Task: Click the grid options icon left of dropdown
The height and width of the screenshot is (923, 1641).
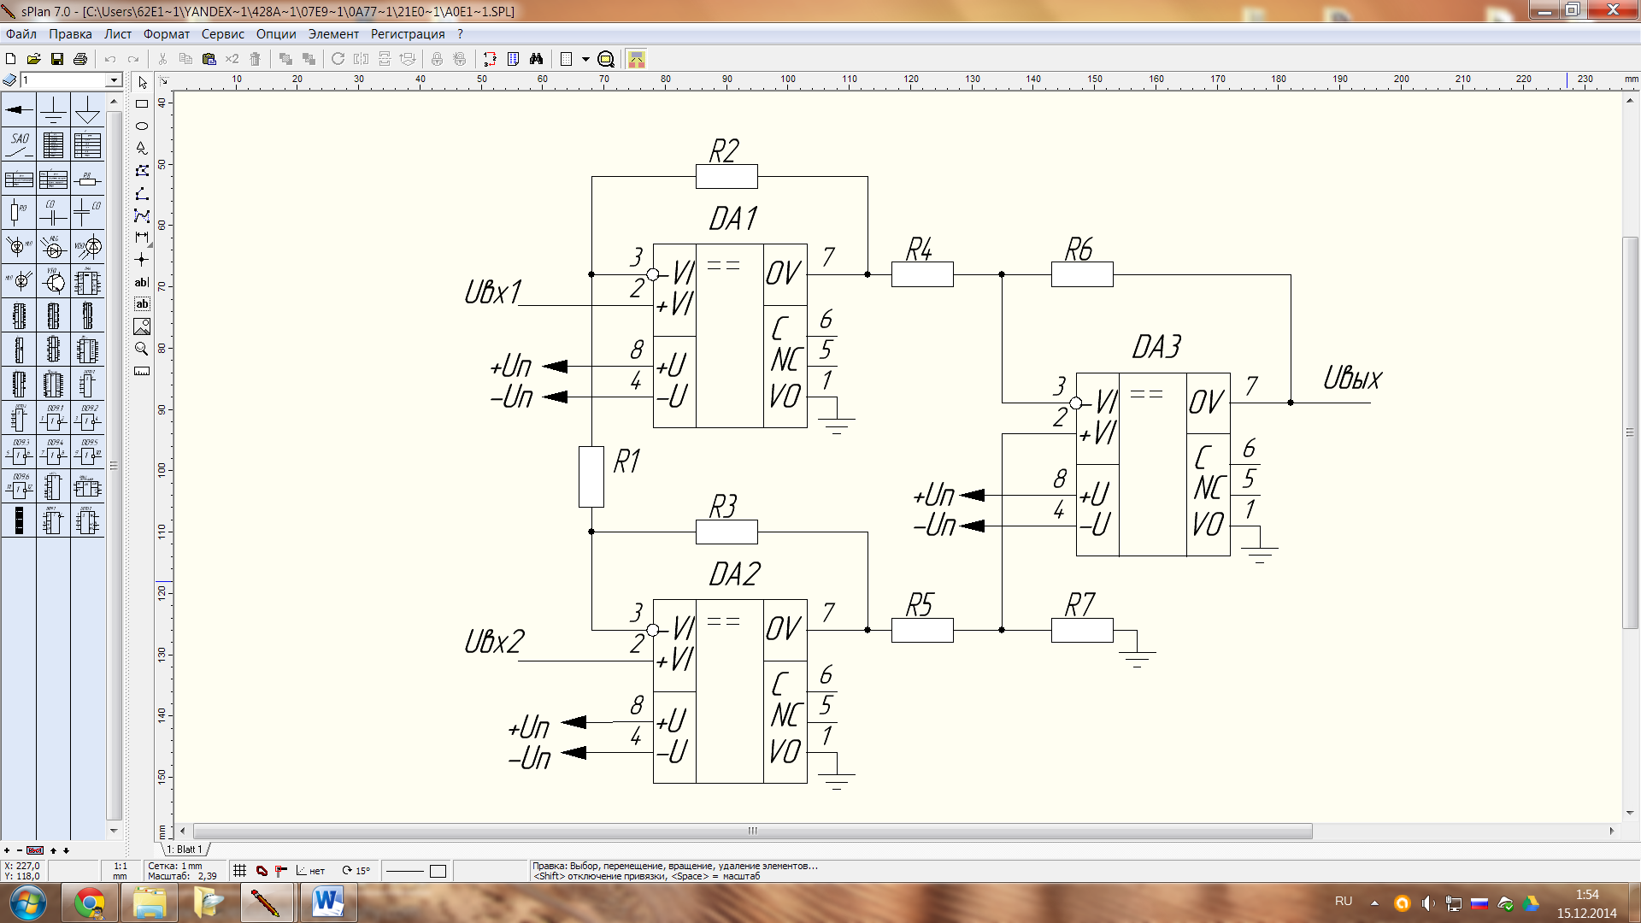Action: tap(566, 59)
